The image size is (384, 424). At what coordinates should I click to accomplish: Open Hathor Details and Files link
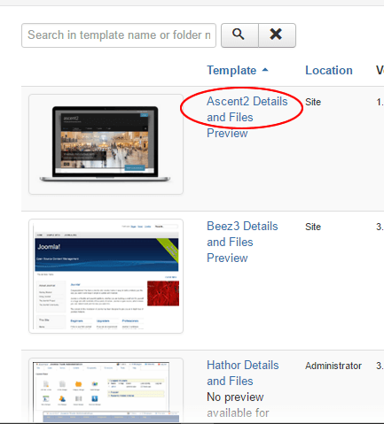(243, 373)
